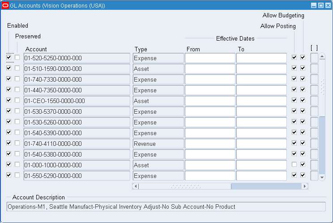Image resolution: width=333 pixels, height=223 pixels.
Task: Click the horizontal scrollbar left arrow
Action: (135, 186)
